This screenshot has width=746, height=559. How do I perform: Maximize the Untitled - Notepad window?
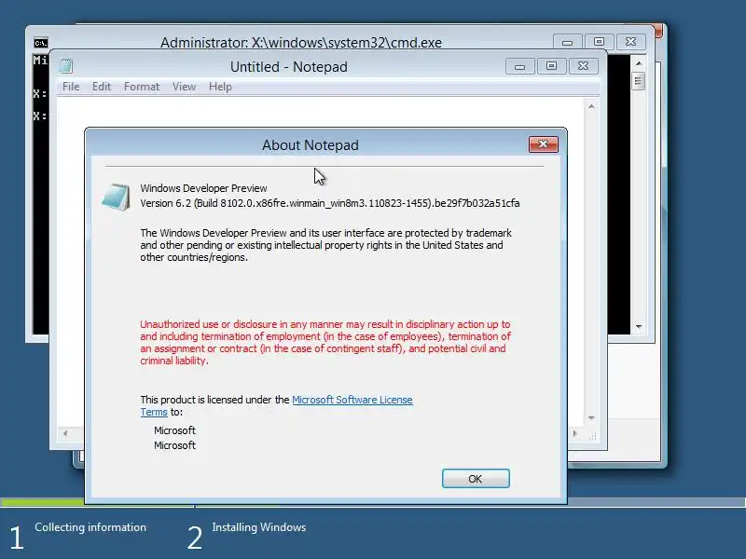(x=551, y=66)
